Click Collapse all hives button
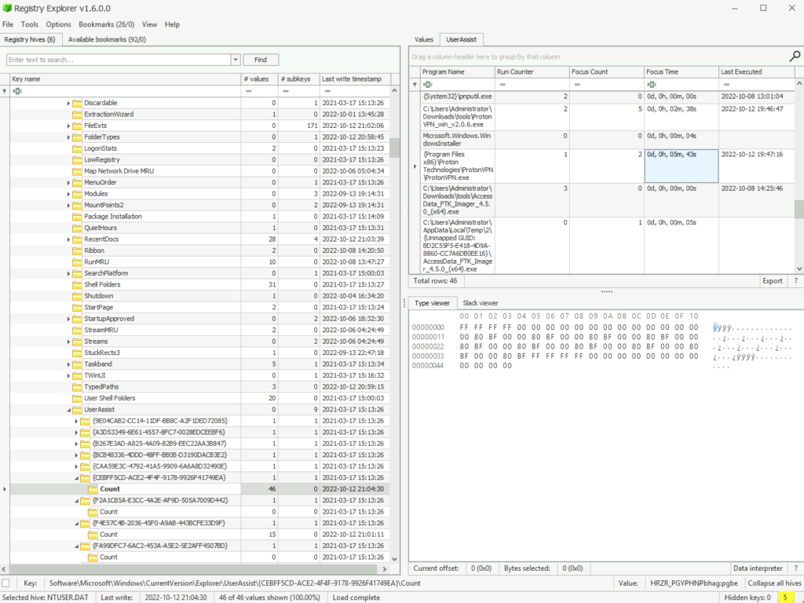The width and height of the screenshot is (804, 603). click(x=774, y=583)
